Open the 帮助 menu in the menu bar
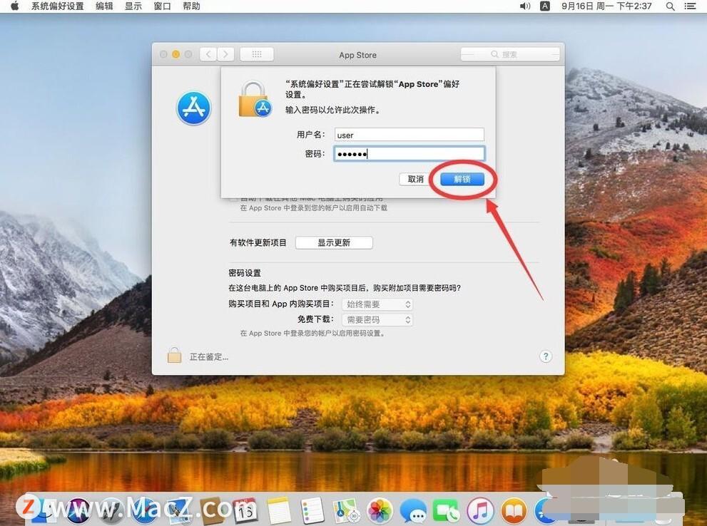Screen dimensions: 707x526 point(191,6)
